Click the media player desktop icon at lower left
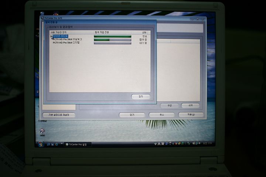This screenshot has height=177, width=266. (42, 132)
